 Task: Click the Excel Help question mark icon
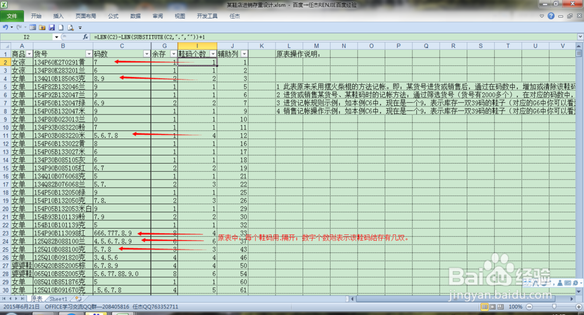[x=551, y=16]
